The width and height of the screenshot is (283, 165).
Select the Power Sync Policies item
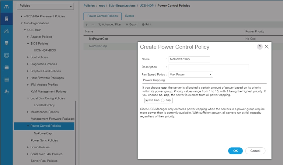pos(44,140)
